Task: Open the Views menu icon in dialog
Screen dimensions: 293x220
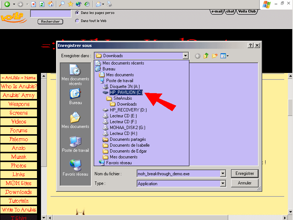Action: pos(224,56)
